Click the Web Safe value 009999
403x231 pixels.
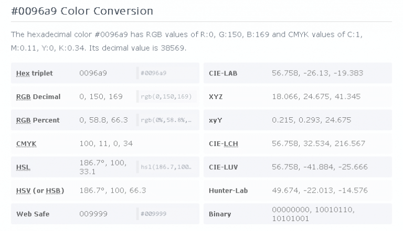click(x=93, y=214)
